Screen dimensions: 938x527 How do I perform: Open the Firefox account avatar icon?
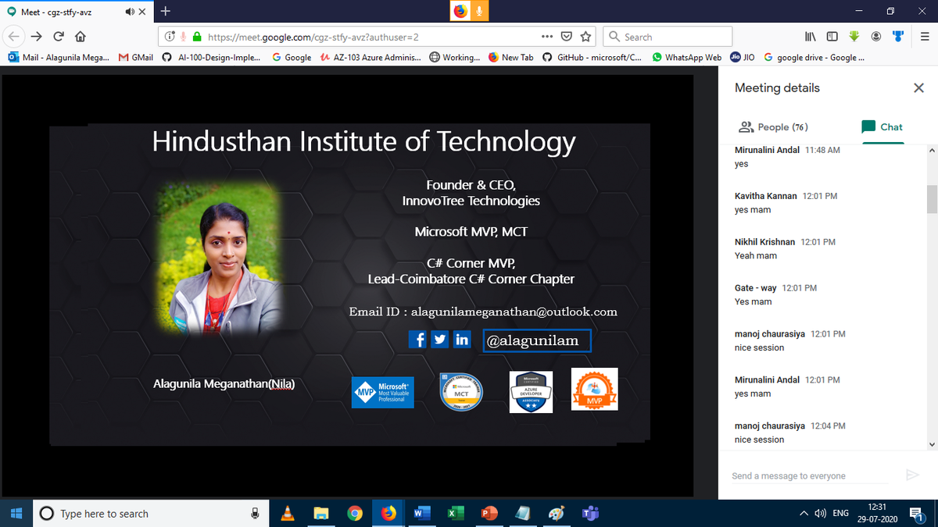click(x=876, y=37)
